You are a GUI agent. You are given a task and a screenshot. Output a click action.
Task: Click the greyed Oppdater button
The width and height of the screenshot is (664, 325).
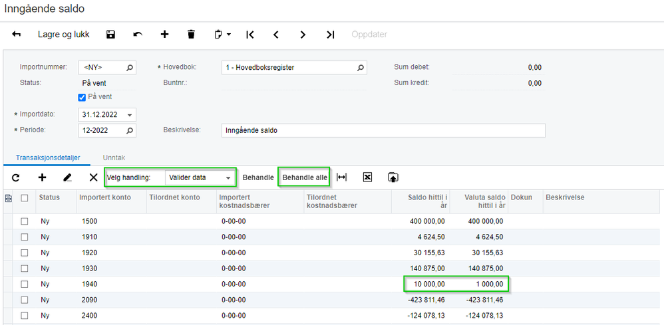(x=369, y=35)
